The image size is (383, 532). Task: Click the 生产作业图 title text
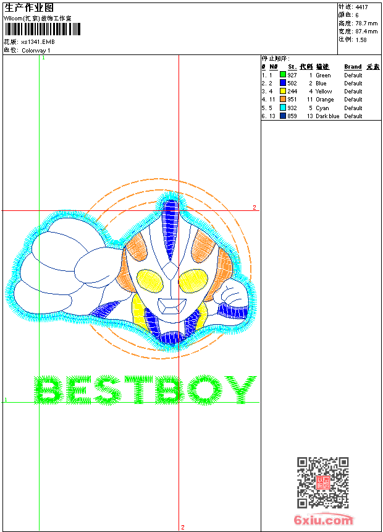tap(29, 8)
